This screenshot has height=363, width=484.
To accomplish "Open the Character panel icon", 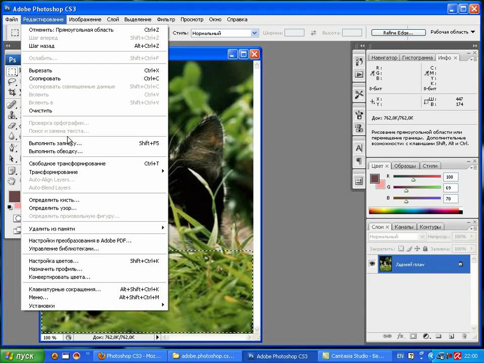I will [x=359, y=148].
